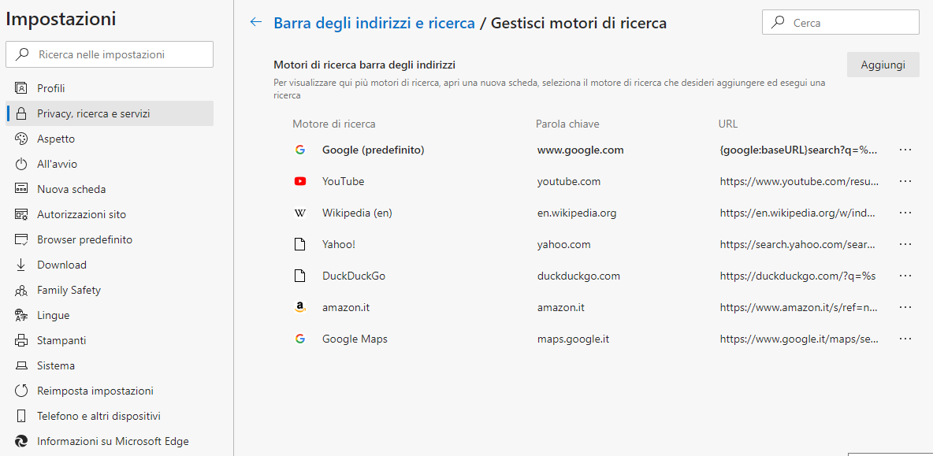Viewport: 933px width, 456px height.
Task: Open Informazioni su Microsoft Edge
Action: [x=110, y=441]
